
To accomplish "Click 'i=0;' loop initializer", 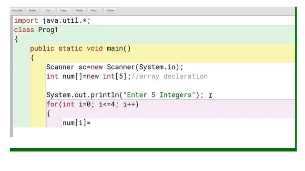I will (x=86, y=104).
